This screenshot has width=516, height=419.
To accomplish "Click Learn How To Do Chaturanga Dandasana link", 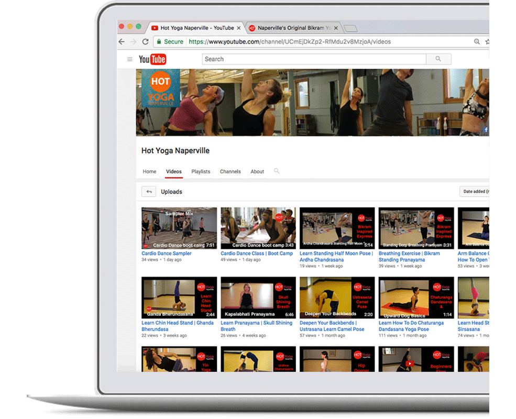I will coord(411,326).
